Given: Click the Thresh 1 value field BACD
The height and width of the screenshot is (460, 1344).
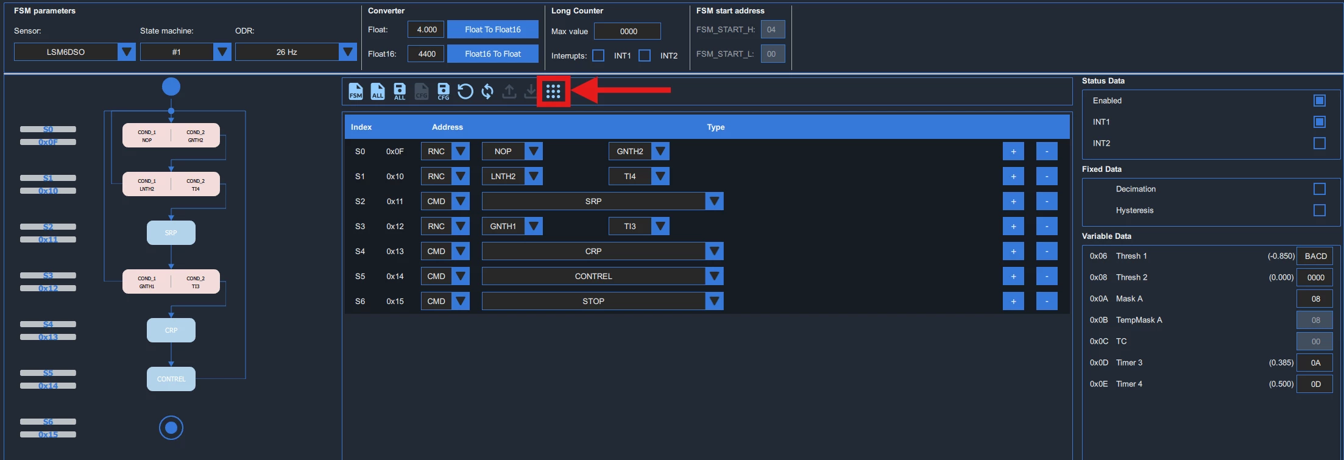Looking at the screenshot, I should point(1315,256).
